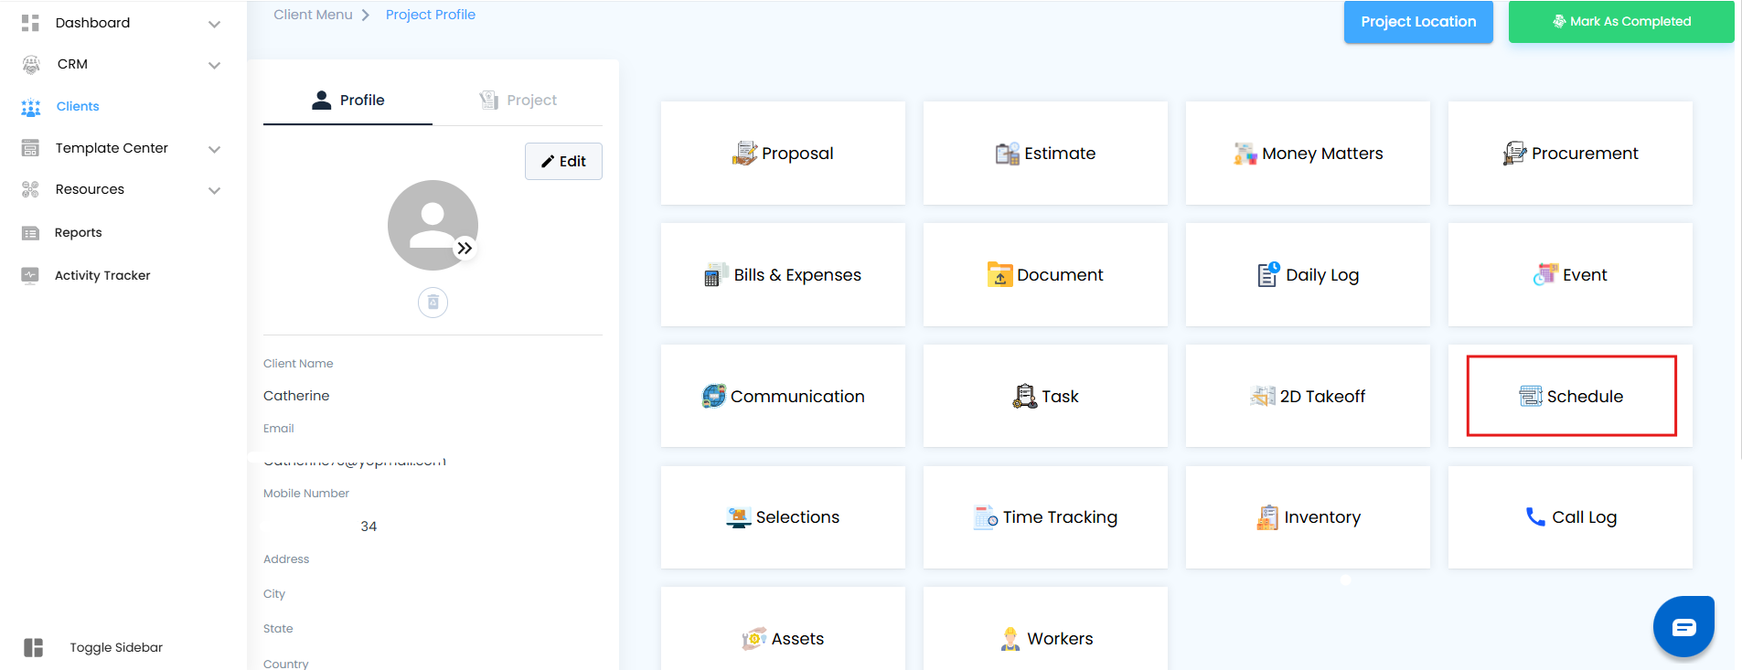Screen dimensions: 1742x670
Task: Click the Money Matters card icon
Action: (x=1245, y=154)
